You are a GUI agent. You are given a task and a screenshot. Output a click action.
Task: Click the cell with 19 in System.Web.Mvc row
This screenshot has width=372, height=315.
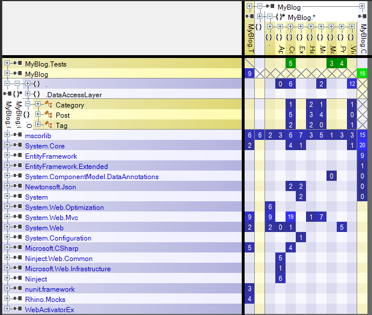pyautogui.click(x=291, y=217)
